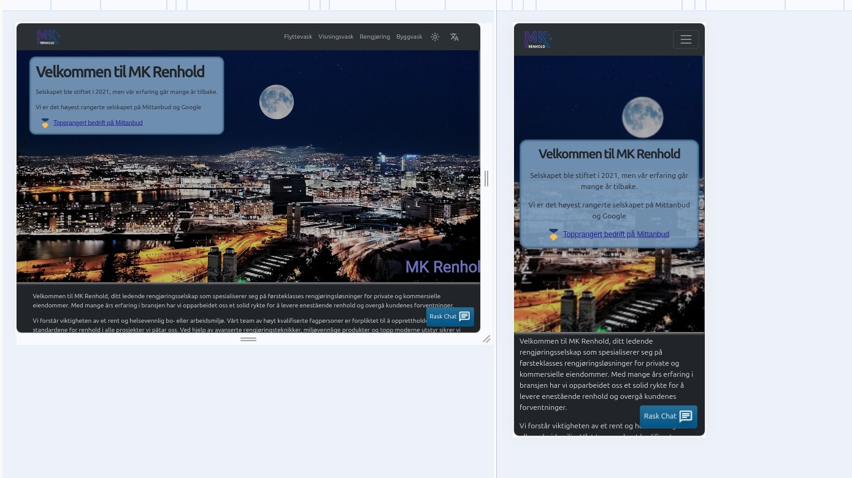Grab the right-edge width resize handle
852x478 pixels.
486,179
